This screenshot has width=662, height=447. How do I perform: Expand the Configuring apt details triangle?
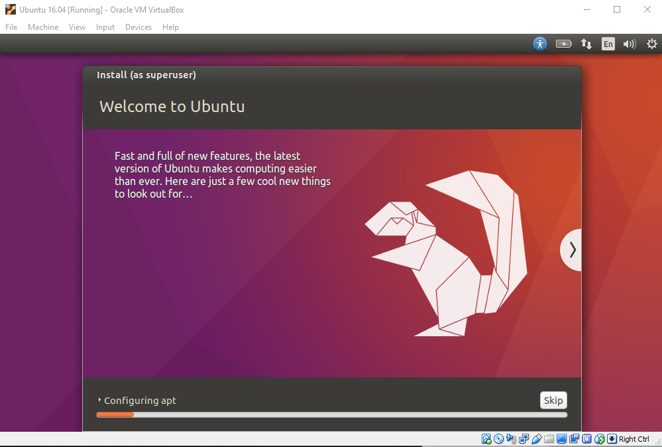99,400
